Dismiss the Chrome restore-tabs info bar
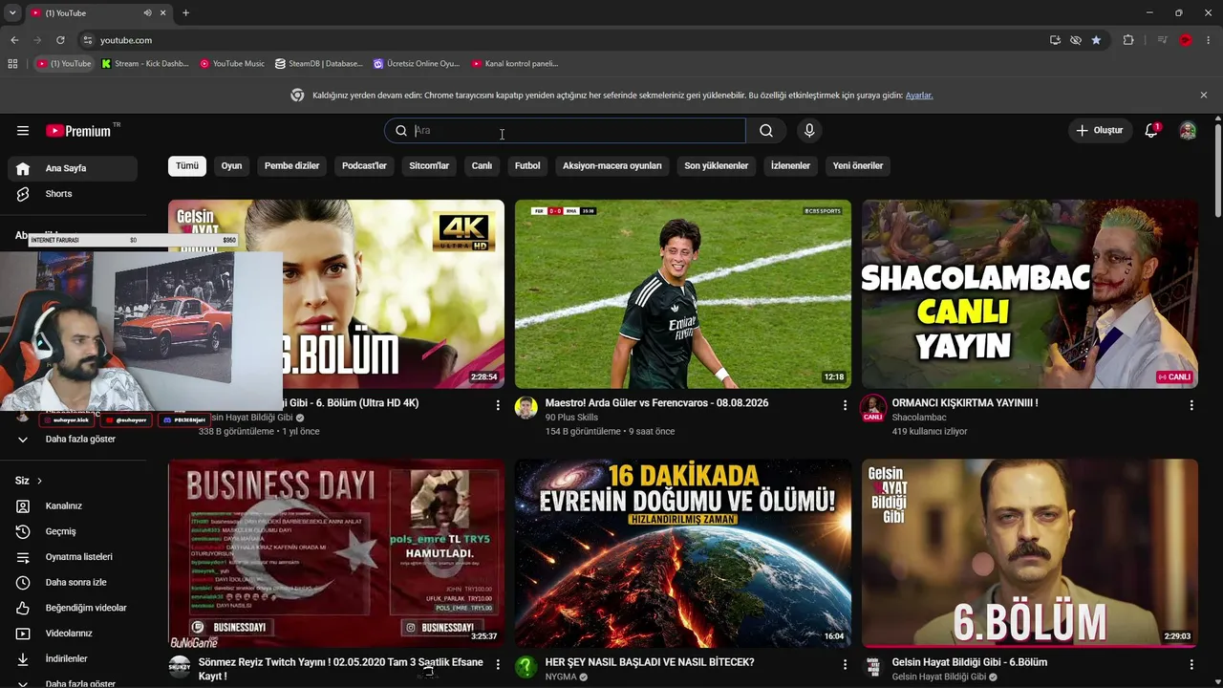Image resolution: width=1223 pixels, height=688 pixels. point(1204,96)
